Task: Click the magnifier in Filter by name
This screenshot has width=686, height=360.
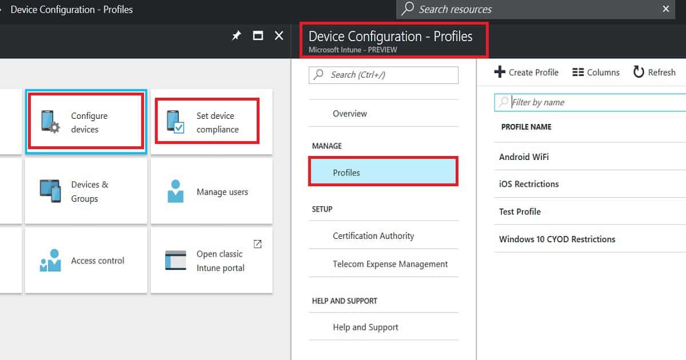Action: click(504, 102)
